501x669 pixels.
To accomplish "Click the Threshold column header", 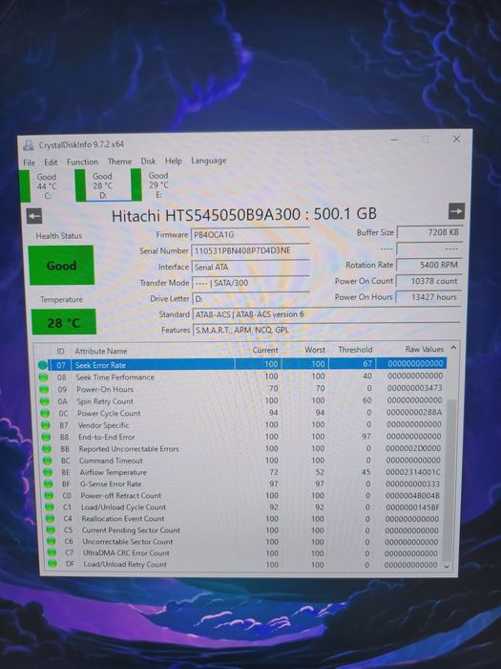I will (x=355, y=350).
